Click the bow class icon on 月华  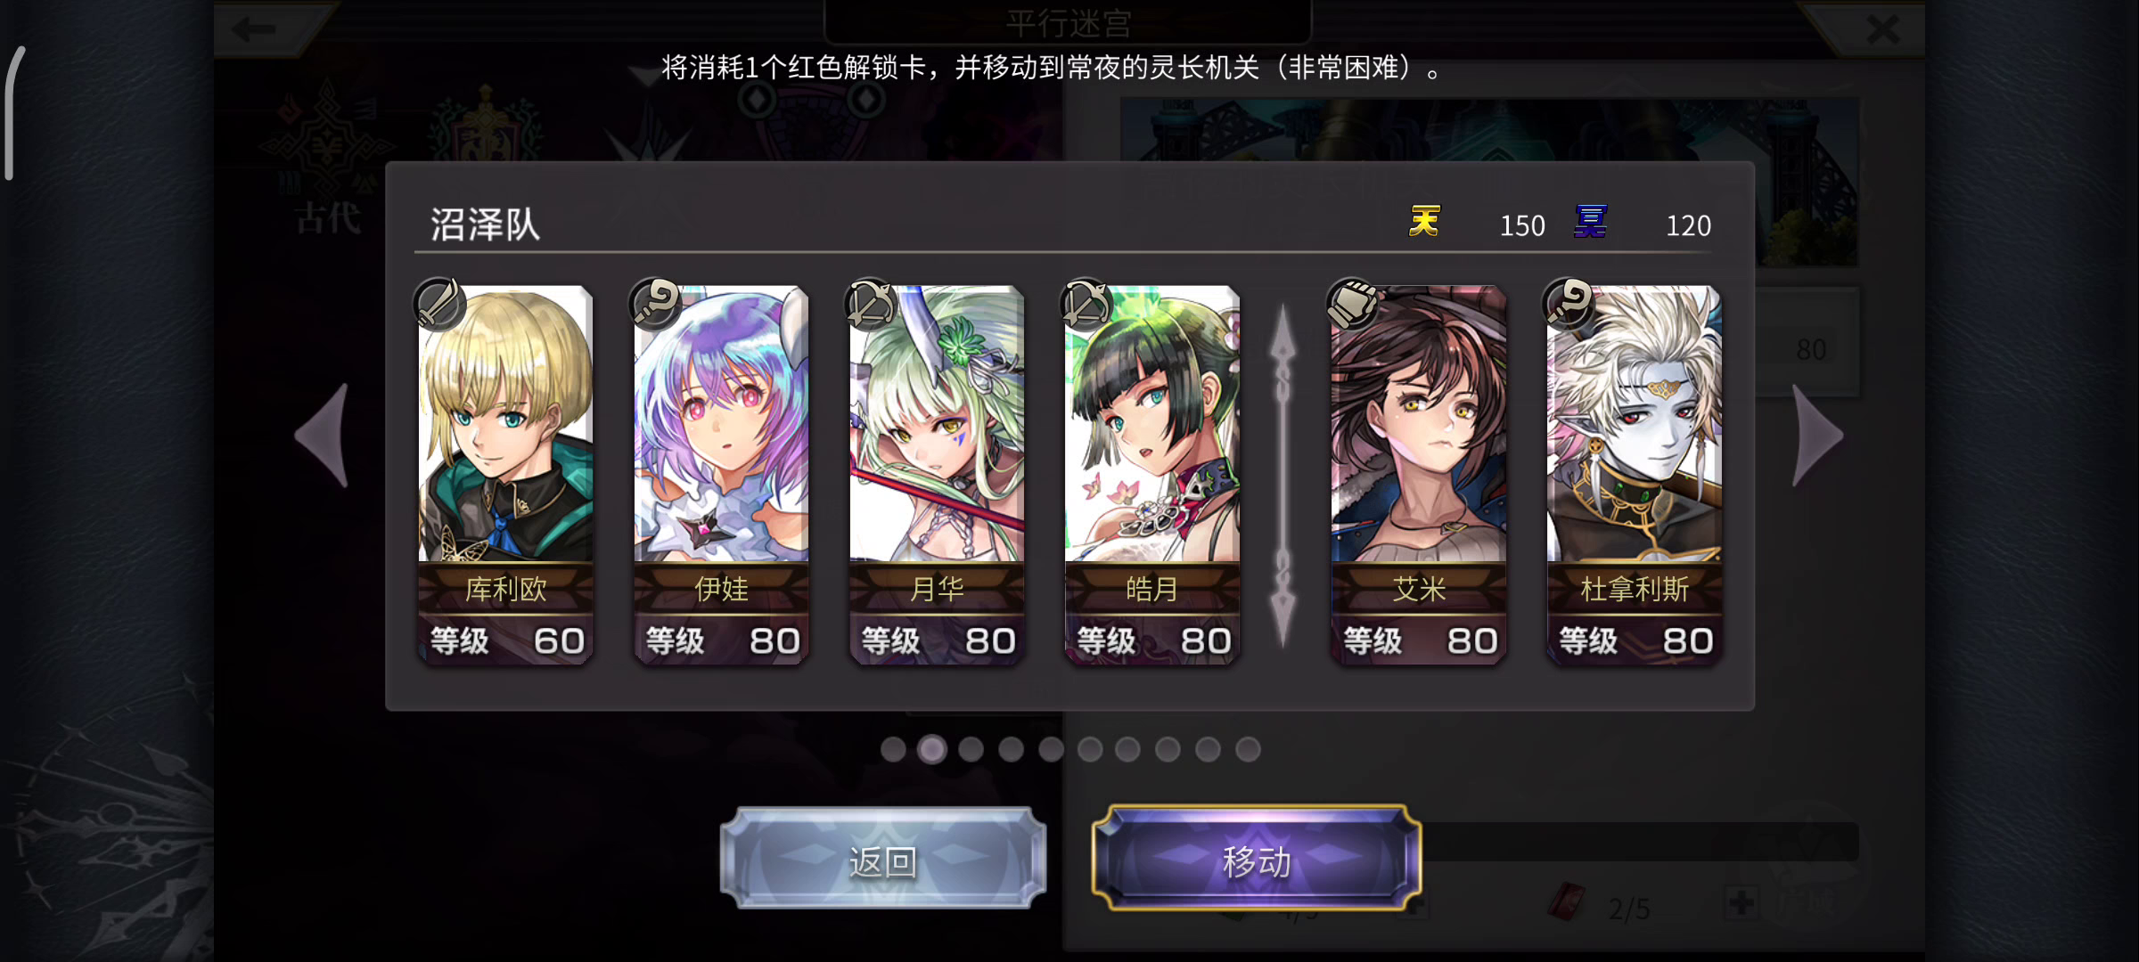click(871, 305)
